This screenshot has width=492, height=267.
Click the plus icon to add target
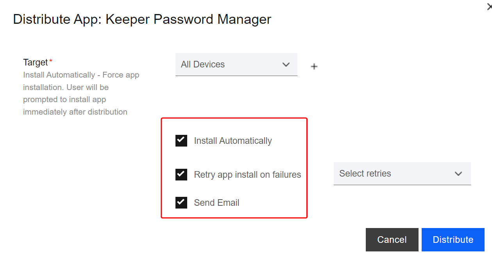pos(314,67)
